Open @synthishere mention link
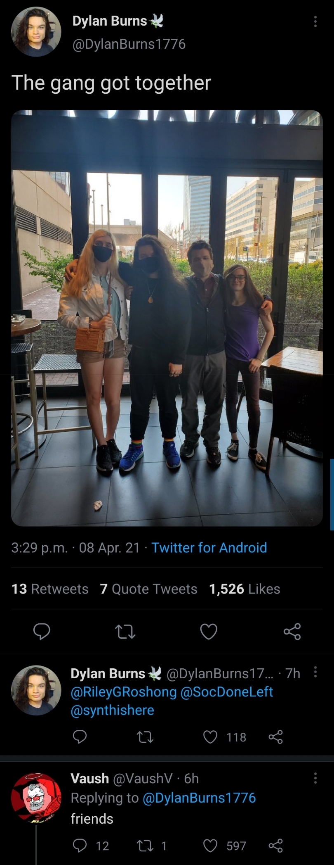 [x=113, y=710]
